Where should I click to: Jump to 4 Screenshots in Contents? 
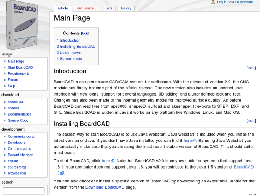(69, 59)
